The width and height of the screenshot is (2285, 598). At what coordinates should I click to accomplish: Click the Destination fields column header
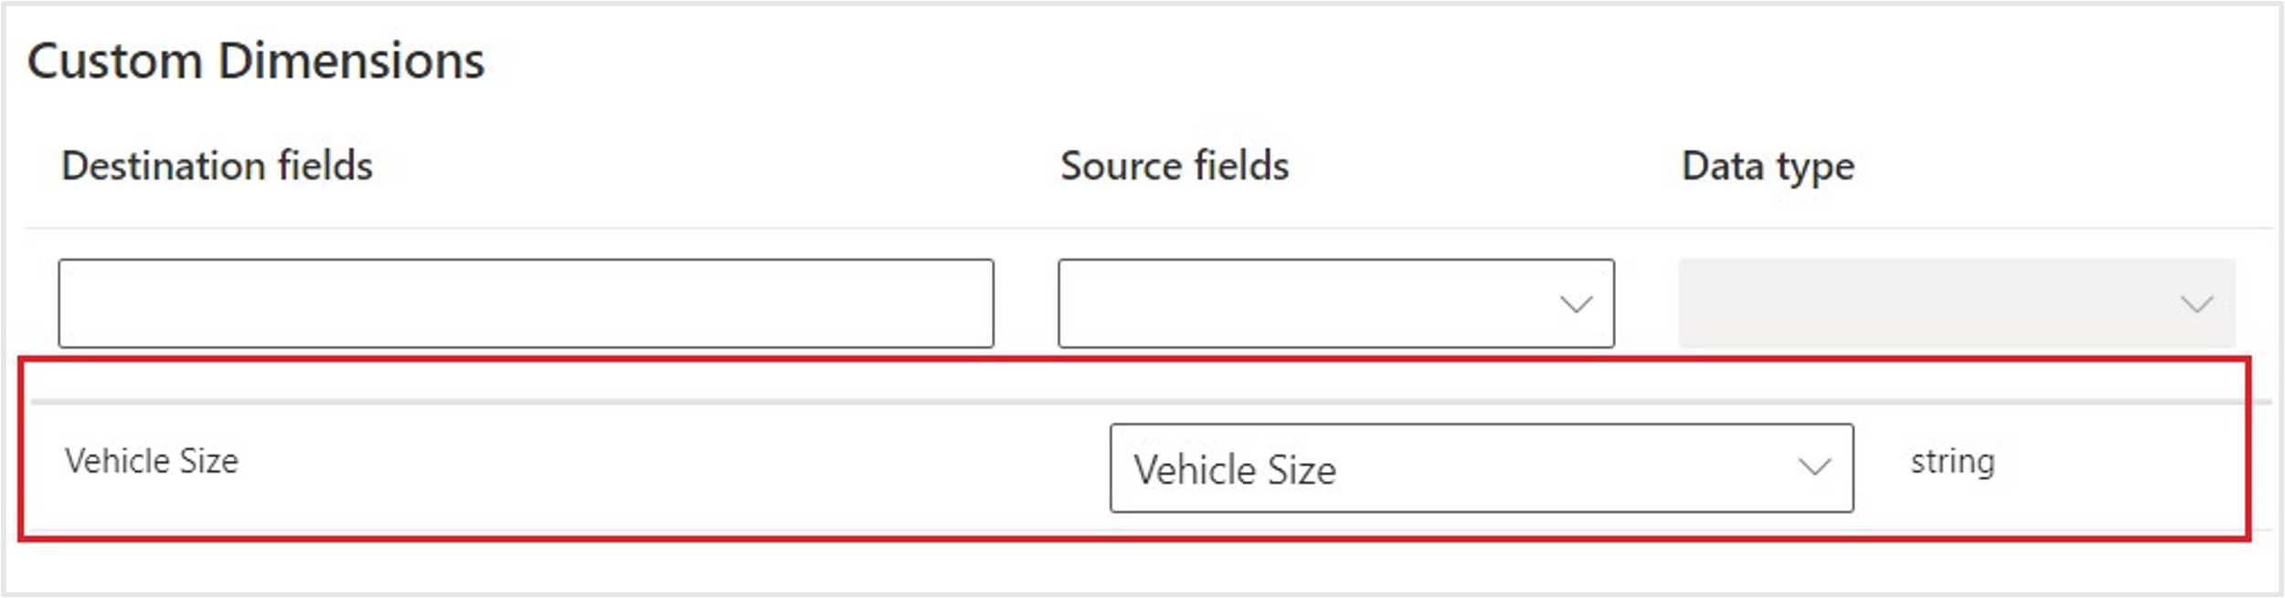coord(217,166)
